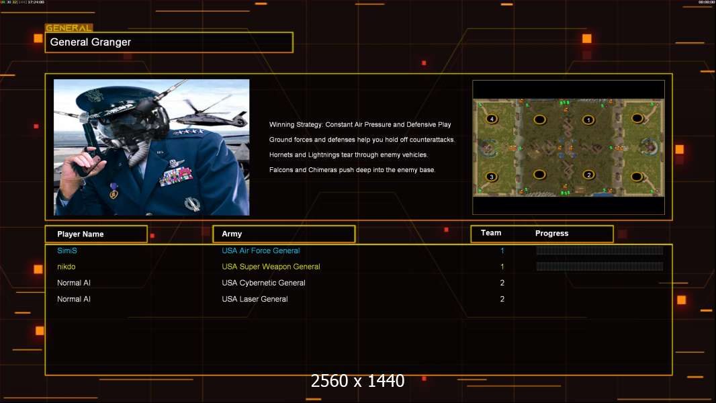The image size is (716, 403).
Task: Click team number 2 in Cybernetic General row
Action: [502, 283]
